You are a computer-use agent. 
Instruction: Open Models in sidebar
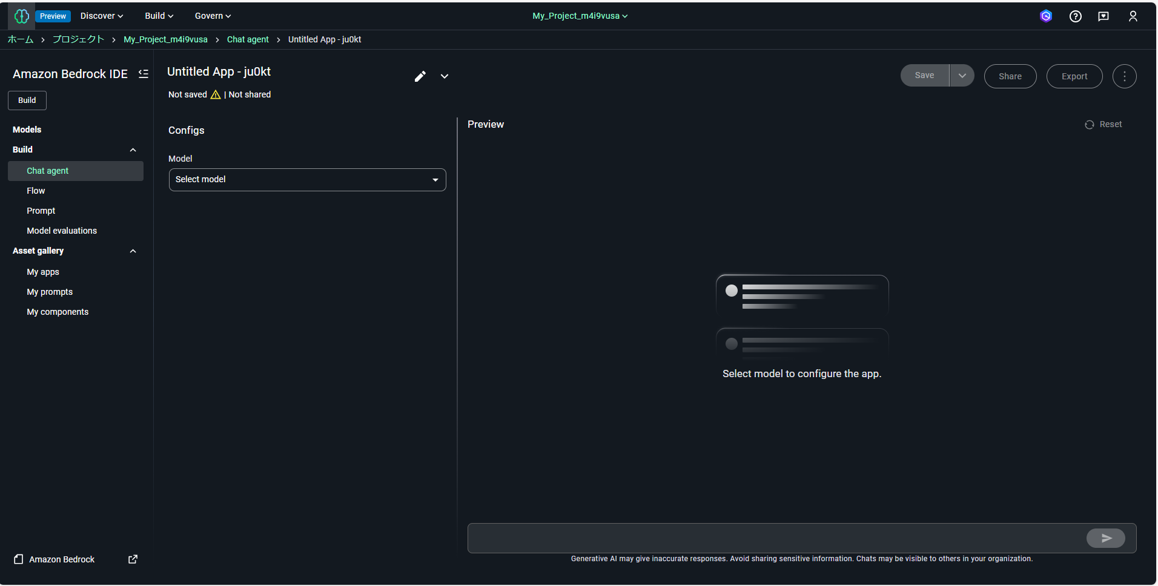27,130
